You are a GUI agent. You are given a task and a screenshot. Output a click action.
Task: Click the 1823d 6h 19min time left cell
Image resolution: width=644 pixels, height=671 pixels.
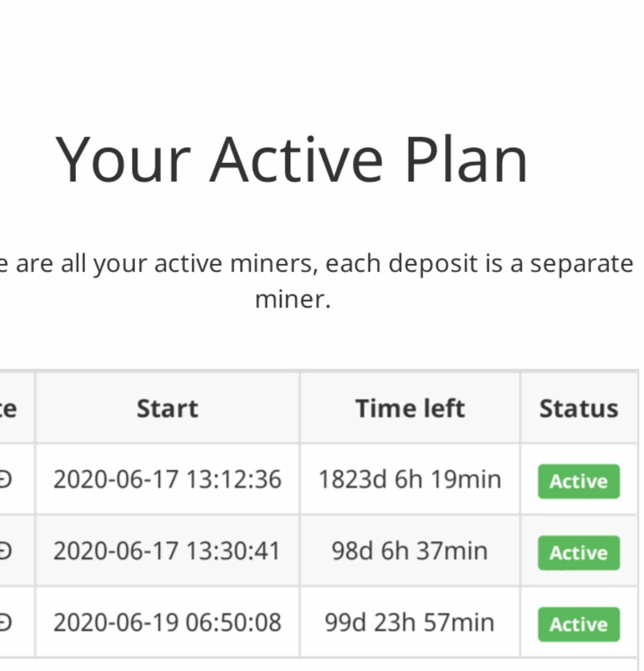click(x=410, y=479)
